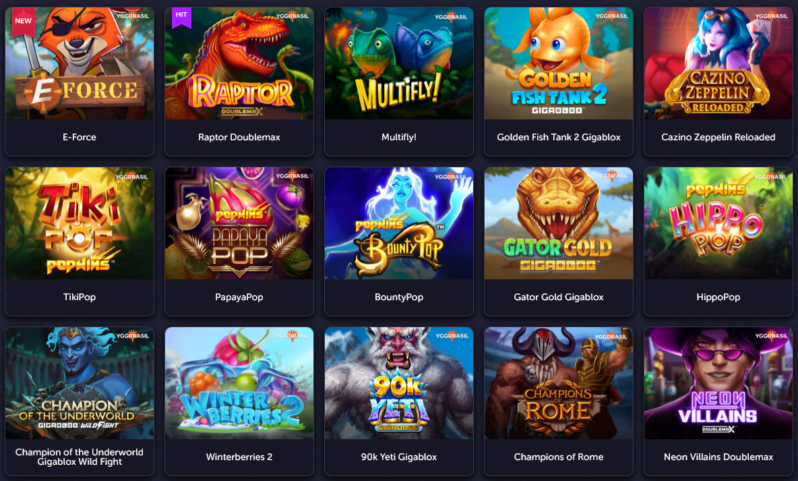Open the Champions of Rome gladiator image
Viewport: 798px width, 481px height.
[559, 383]
